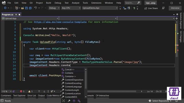Open the active files list dropdown arrow
This screenshot has width=184, height=103.
tap(174, 15)
